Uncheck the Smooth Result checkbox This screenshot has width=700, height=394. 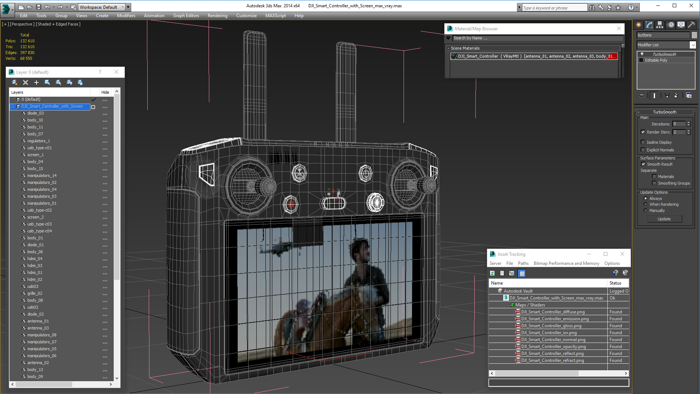click(643, 164)
